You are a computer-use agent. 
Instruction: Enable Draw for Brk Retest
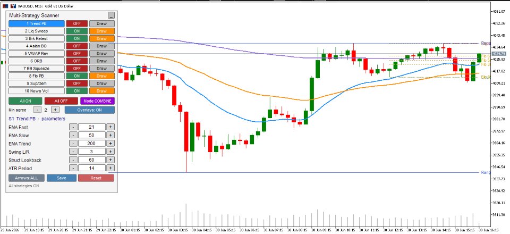pyautogui.click(x=102, y=38)
